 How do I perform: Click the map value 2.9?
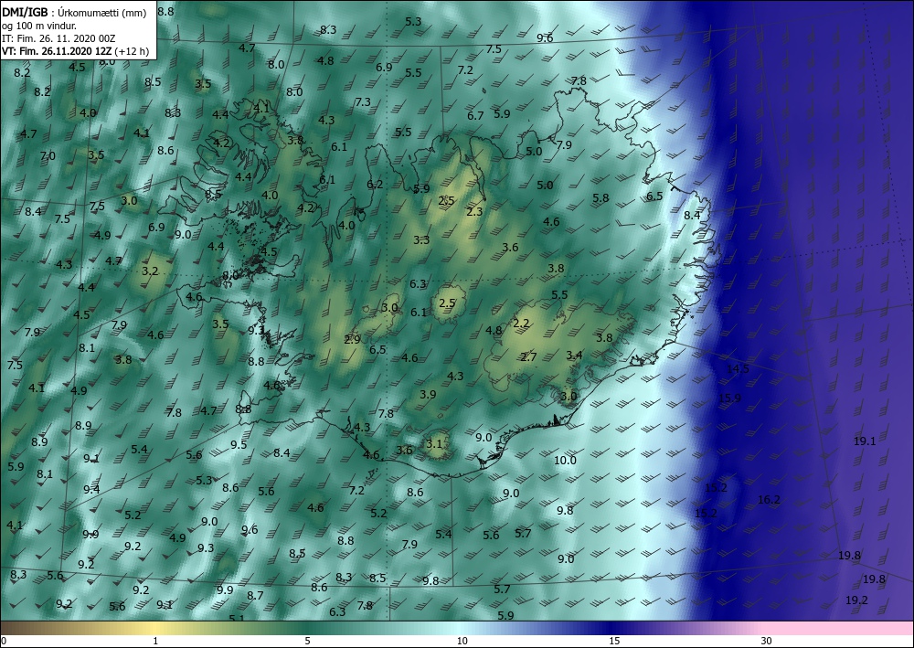(352, 340)
